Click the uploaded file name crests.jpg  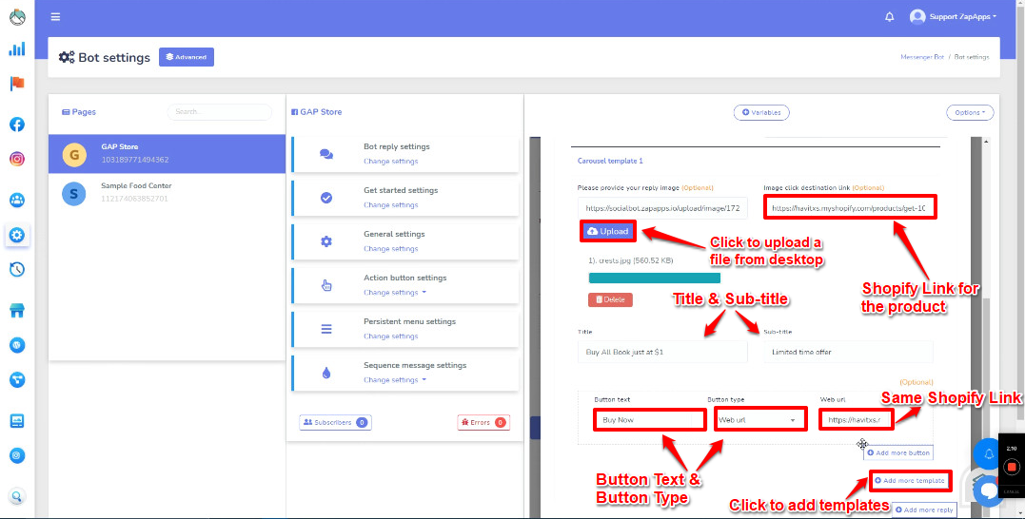point(631,260)
